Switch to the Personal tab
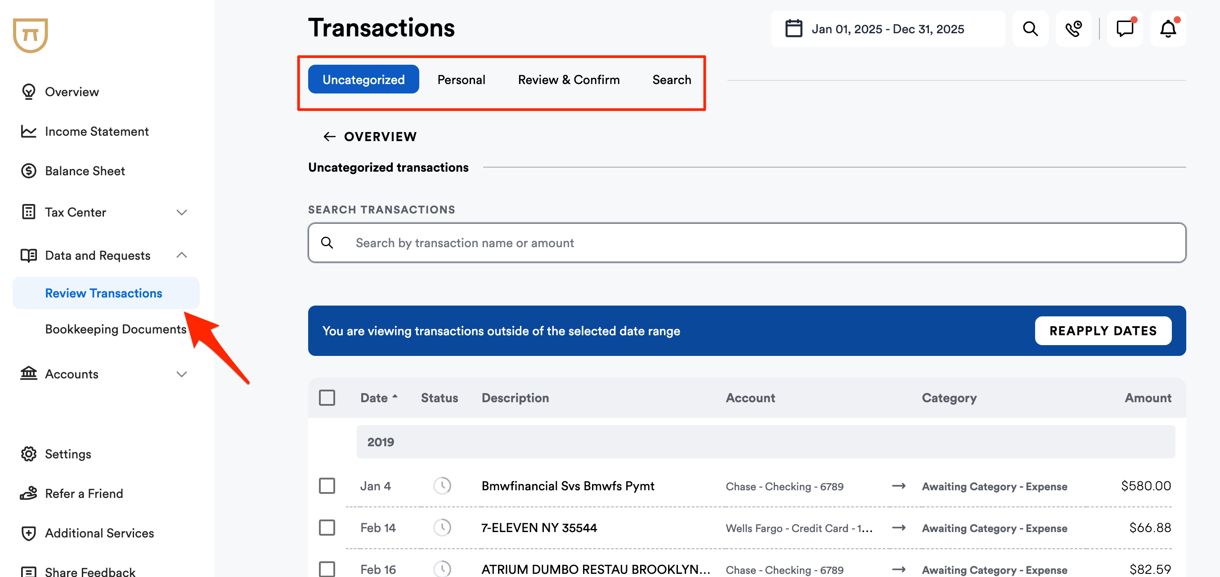The height and width of the screenshot is (577, 1220). pyautogui.click(x=461, y=80)
